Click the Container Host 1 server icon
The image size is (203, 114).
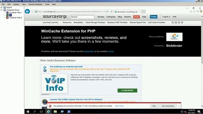7,12
